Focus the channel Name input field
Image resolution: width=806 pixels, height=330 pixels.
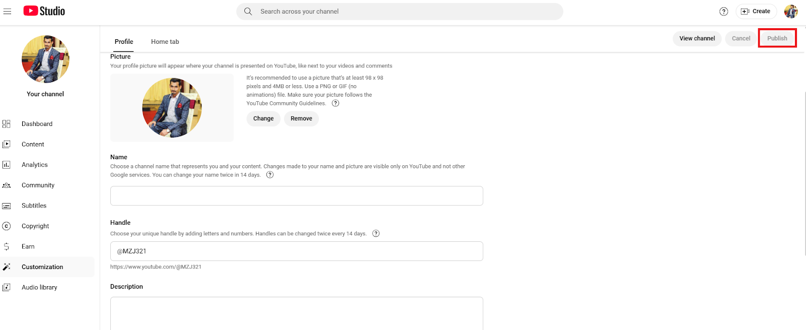297,196
